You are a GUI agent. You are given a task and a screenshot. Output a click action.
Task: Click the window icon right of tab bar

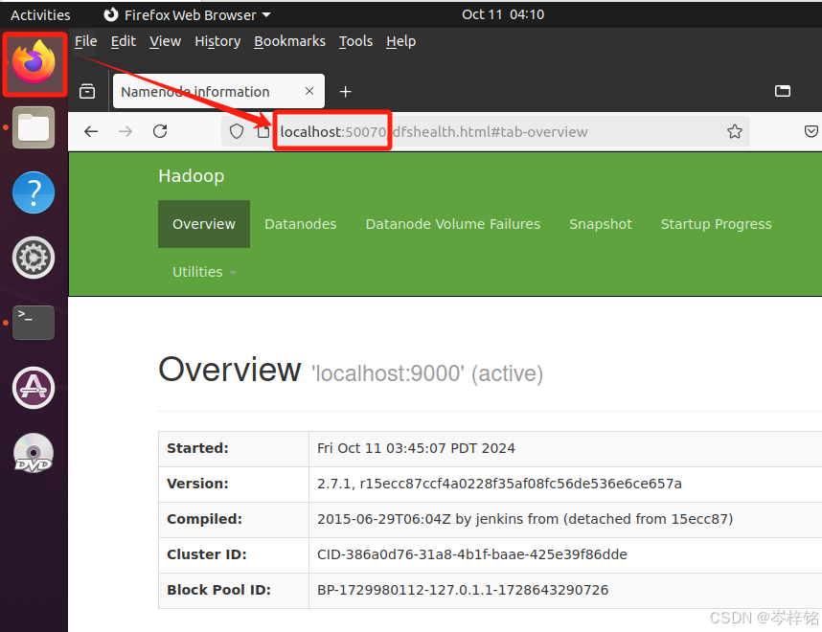[x=782, y=91]
